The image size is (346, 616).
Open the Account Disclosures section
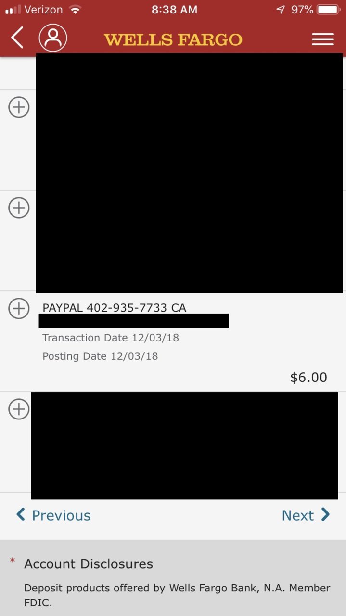[x=89, y=564]
